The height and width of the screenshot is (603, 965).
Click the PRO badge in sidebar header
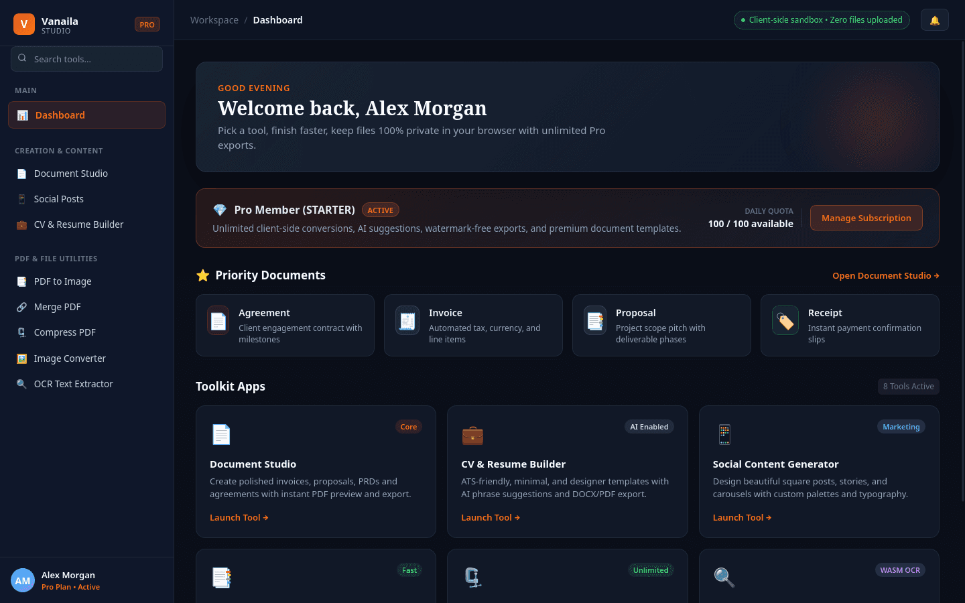click(147, 25)
